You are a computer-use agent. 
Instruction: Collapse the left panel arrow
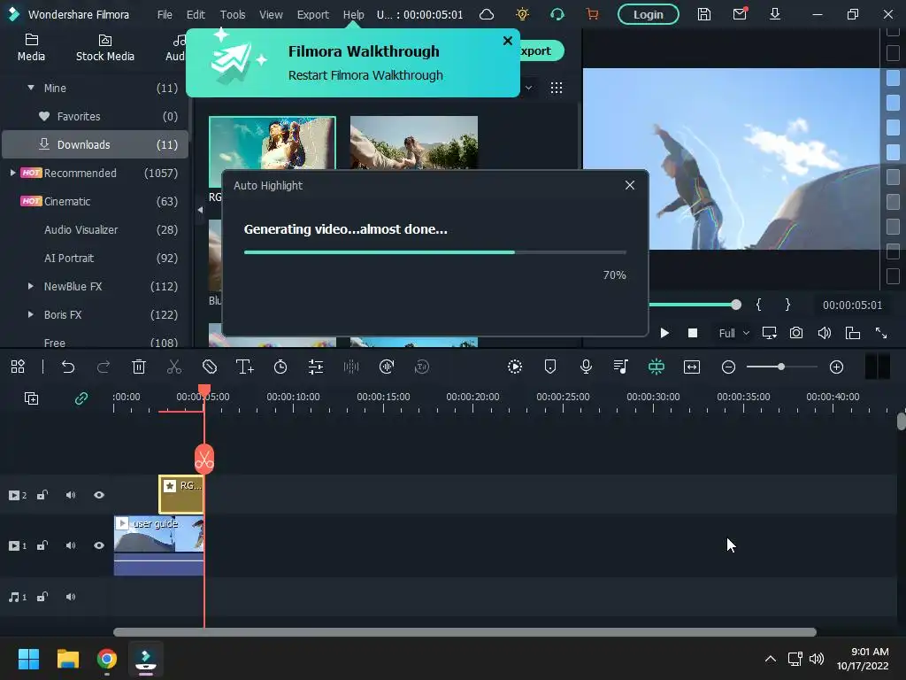click(200, 210)
